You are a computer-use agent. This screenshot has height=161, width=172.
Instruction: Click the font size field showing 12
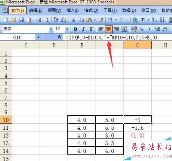(x=60, y=29)
